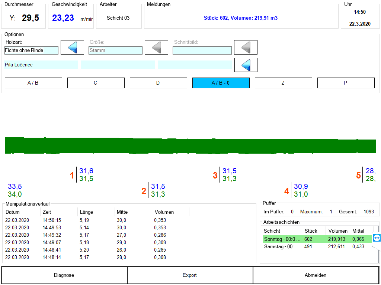The width and height of the screenshot is (381, 285).
Task: Open the Diagnose screen
Action: (64, 275)
